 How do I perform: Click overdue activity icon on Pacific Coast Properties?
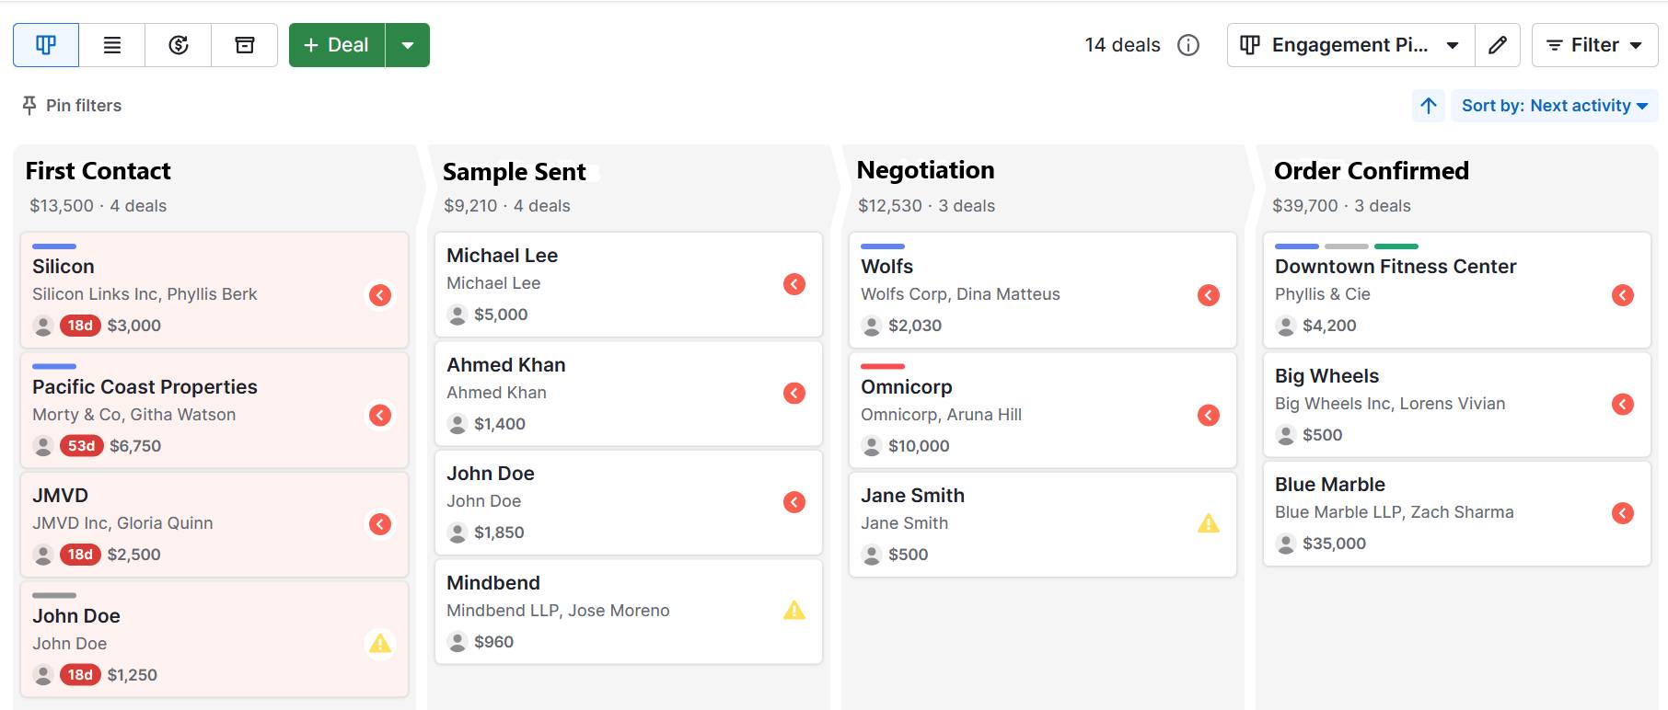(x=380, y=416)
